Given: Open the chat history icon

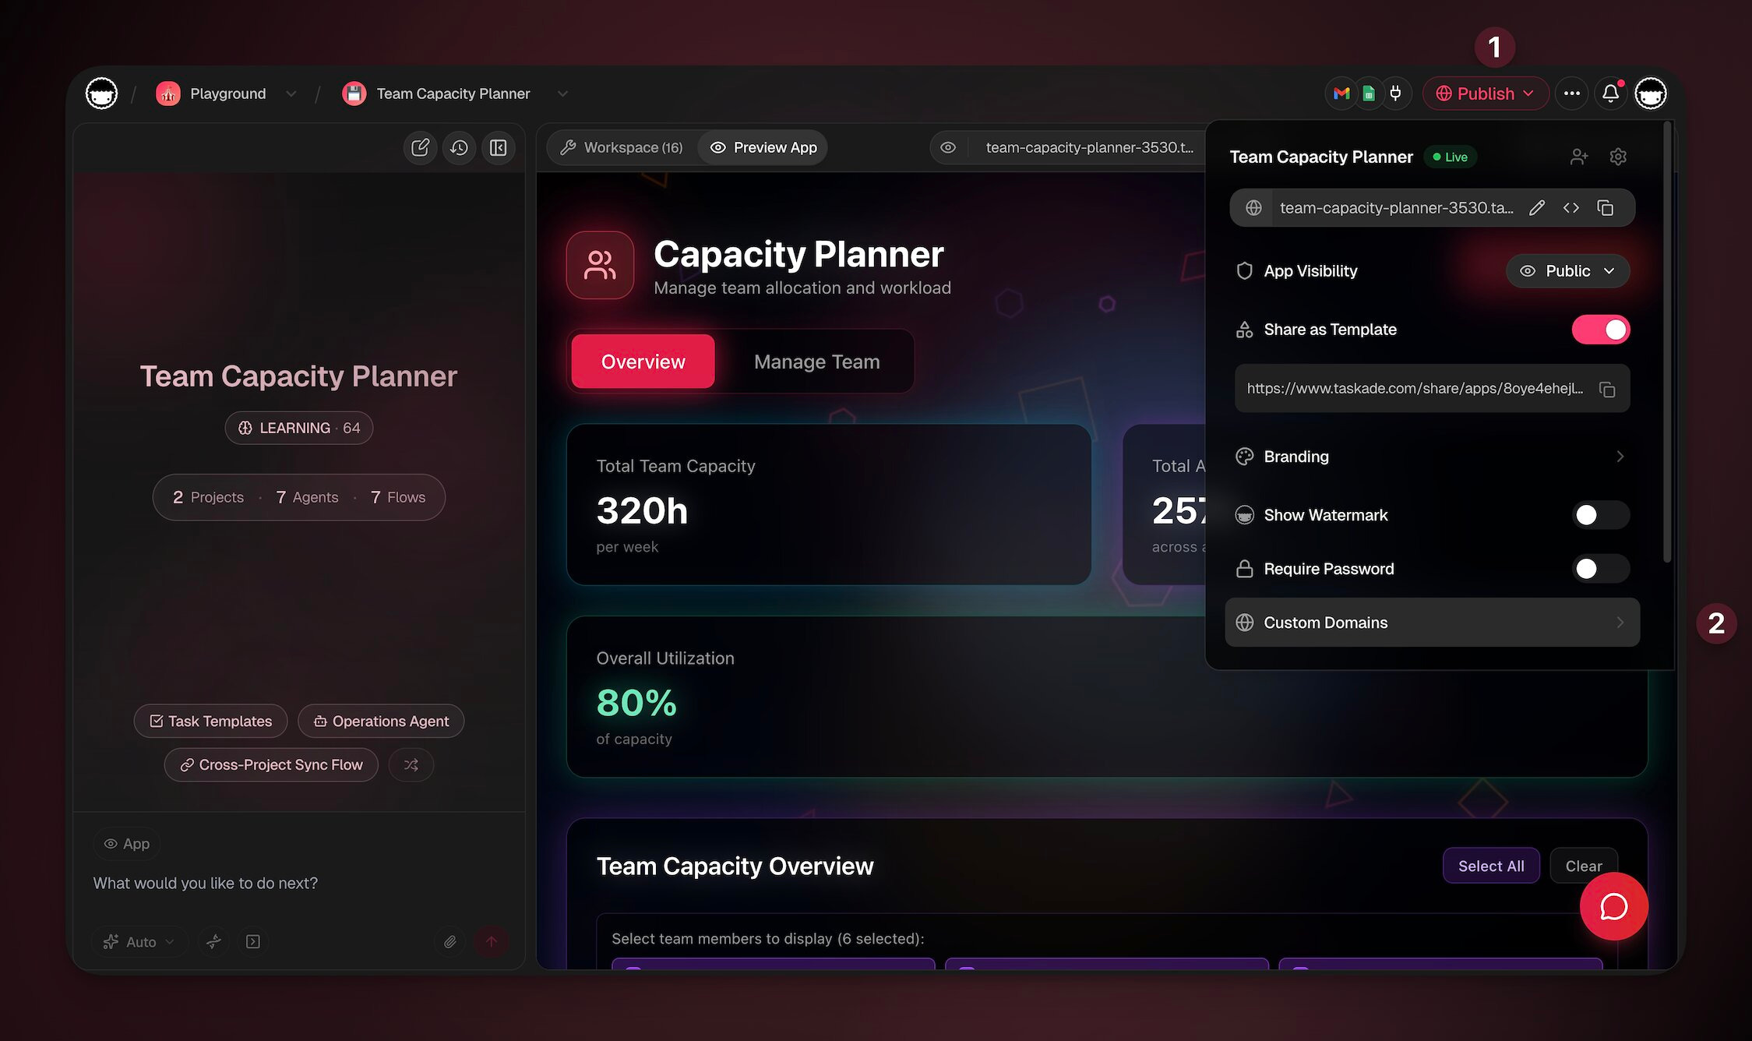Looking at the screenshot, I should 459,148.
